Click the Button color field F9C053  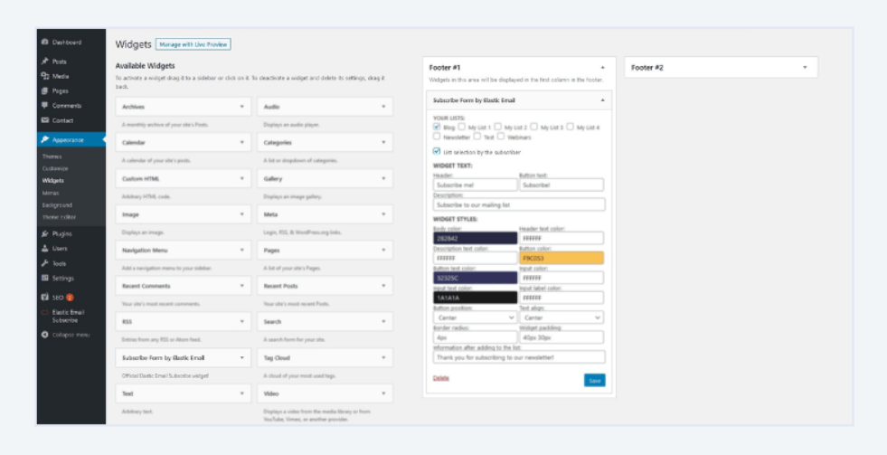click(x=561, y=258)
